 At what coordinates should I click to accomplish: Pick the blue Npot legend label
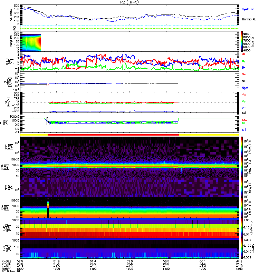click(245, 88)
